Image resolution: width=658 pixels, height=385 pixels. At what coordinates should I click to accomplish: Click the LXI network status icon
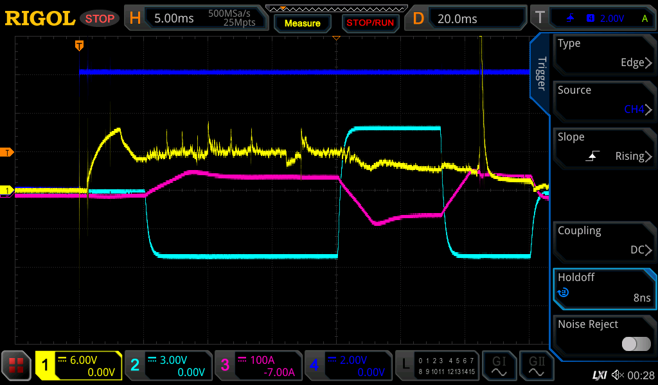click(x=599, y=374)
